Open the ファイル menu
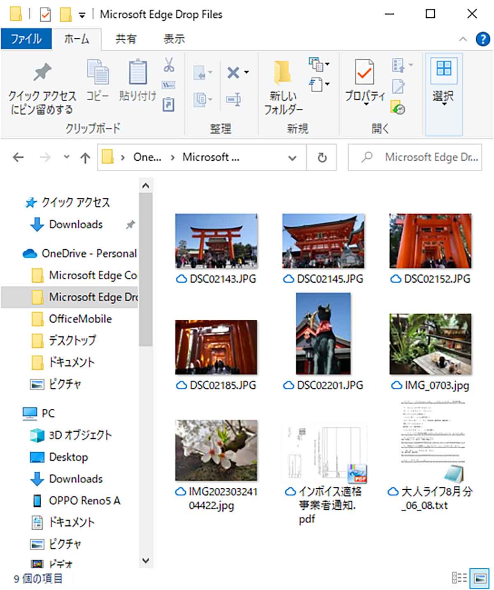Viewport: 494px width, 590px height. point(26,39)
